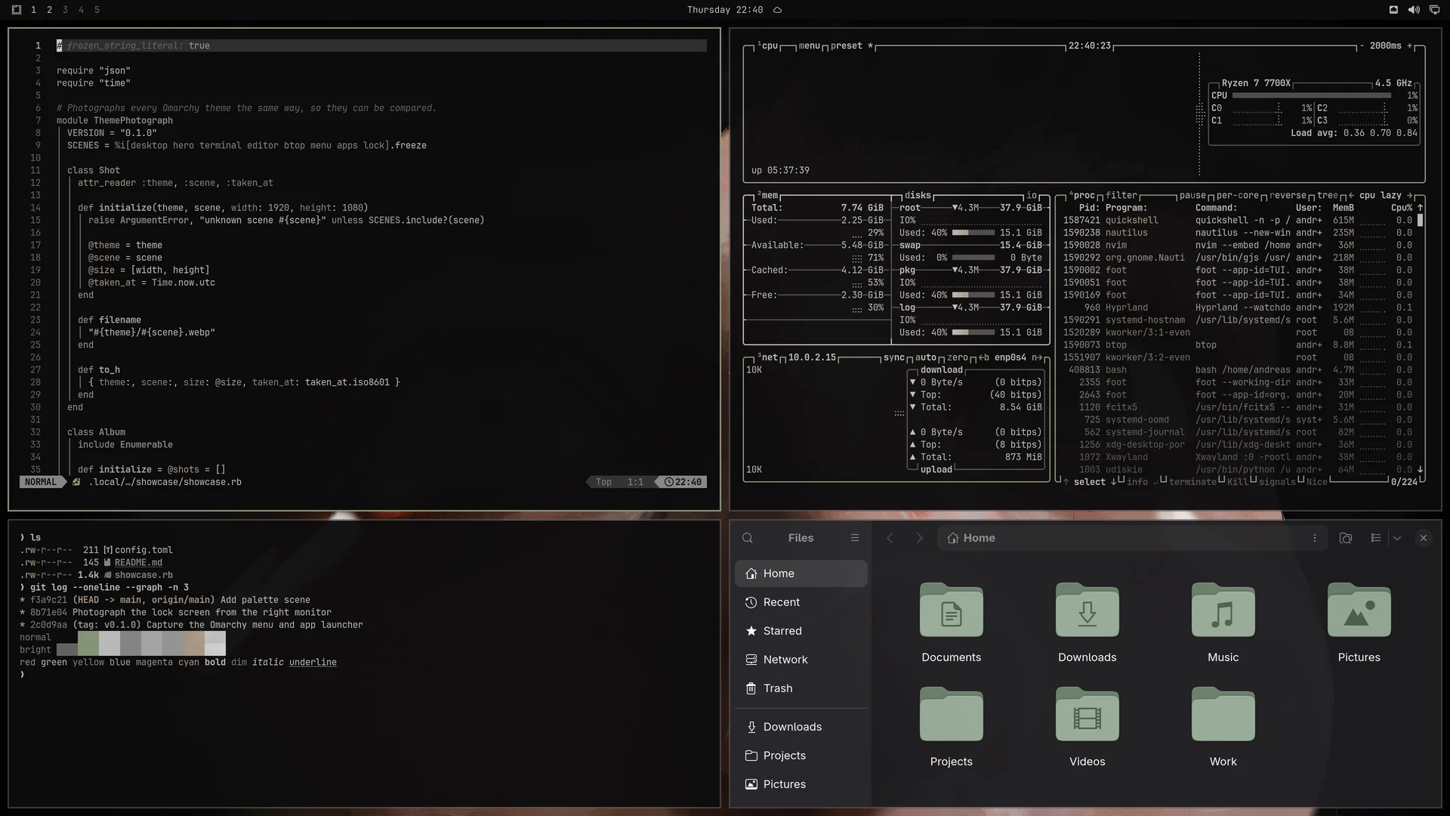Increase btop update interval with plus

point(1409,45)
